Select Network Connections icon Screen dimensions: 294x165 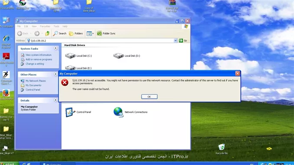pyautogui.click(x=131, y=112)
